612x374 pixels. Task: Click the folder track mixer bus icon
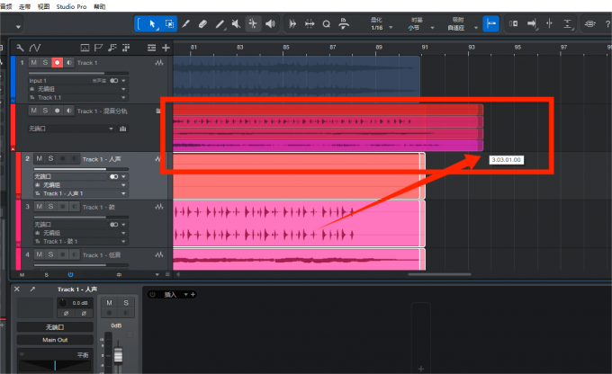pos(123,129)
